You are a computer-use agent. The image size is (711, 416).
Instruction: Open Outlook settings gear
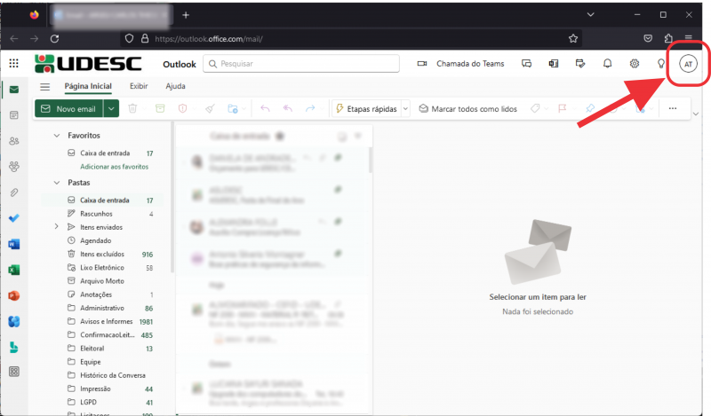635,64
